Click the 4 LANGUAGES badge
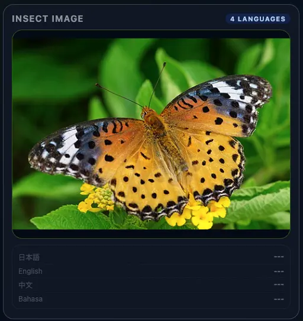 click(257, 19)
